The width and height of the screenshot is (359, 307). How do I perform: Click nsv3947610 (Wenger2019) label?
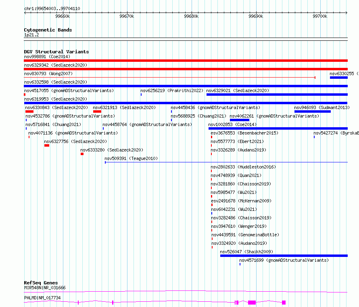[x=239, y=226]
